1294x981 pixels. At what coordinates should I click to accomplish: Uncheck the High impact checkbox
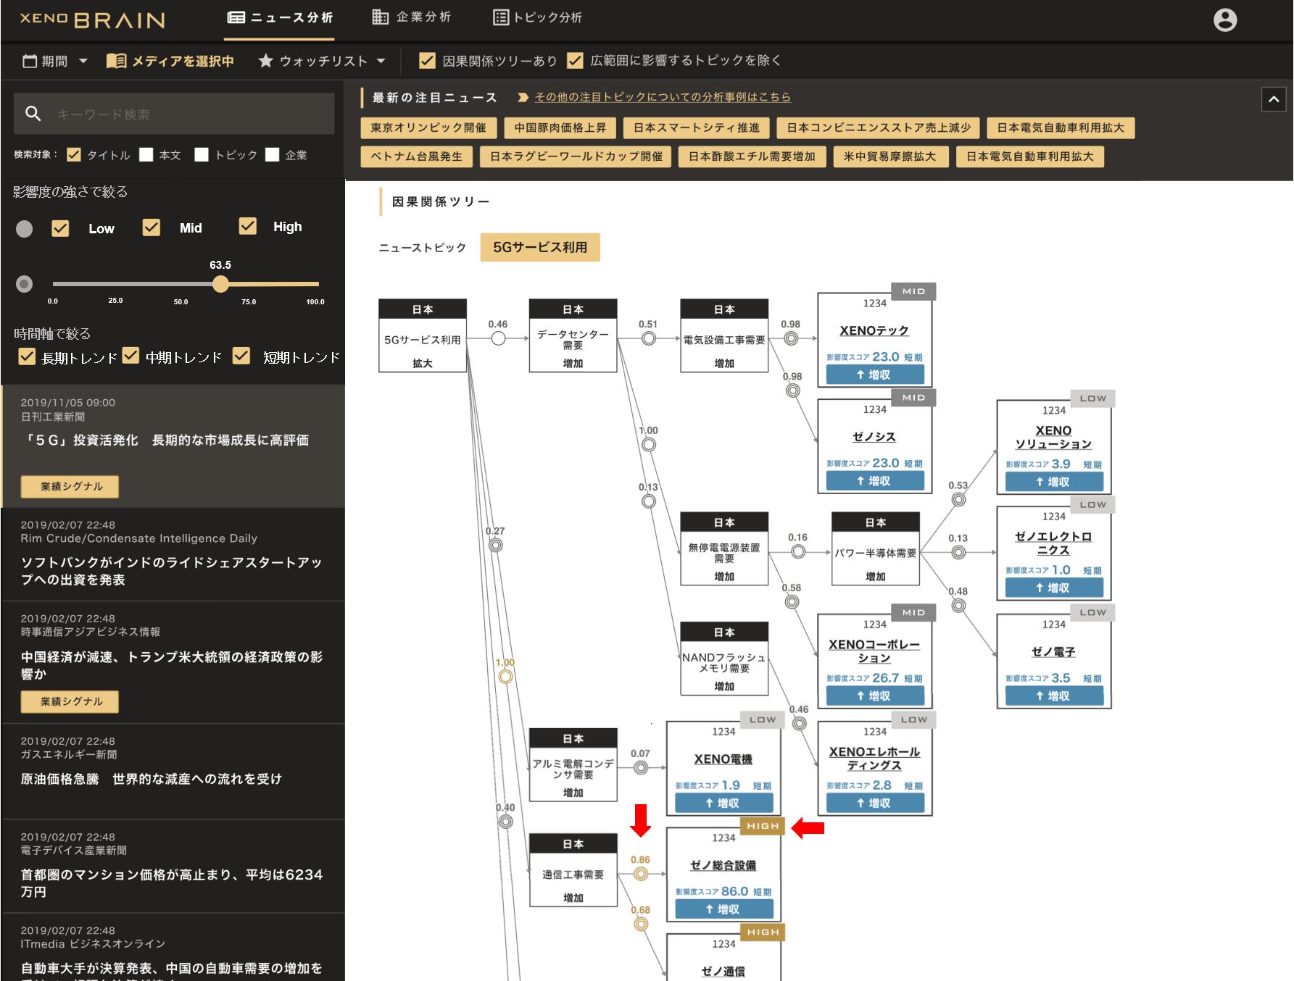[248, 227]
